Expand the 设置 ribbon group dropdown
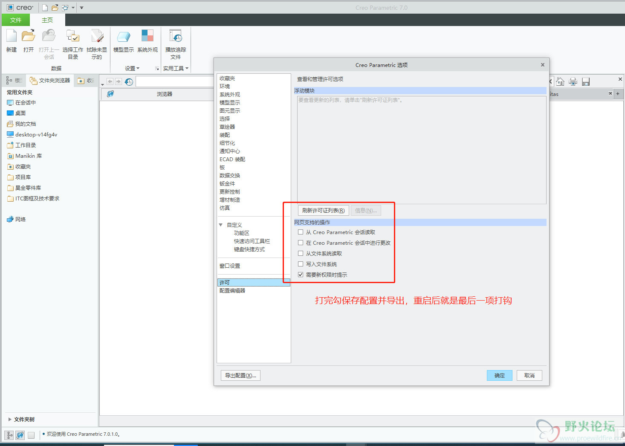 [132, 68]
